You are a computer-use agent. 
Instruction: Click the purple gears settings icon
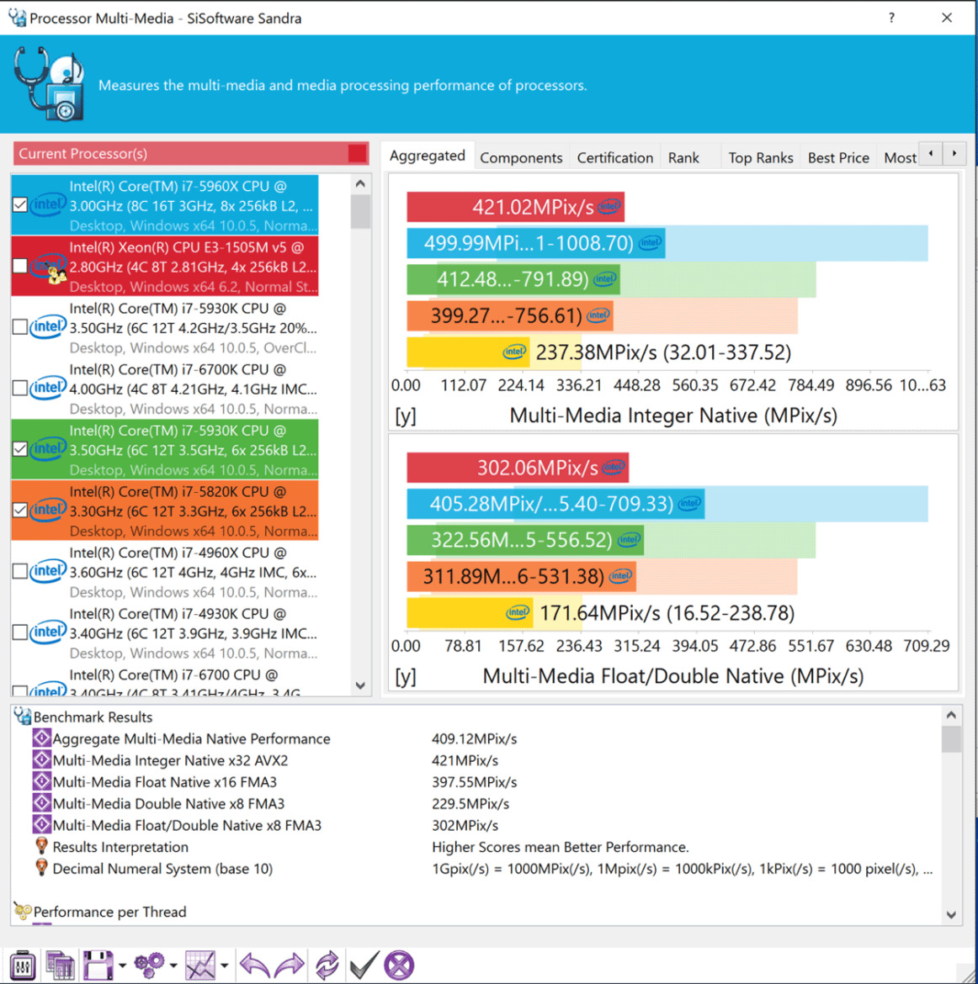pyautogui.click(x=150, y=965)
